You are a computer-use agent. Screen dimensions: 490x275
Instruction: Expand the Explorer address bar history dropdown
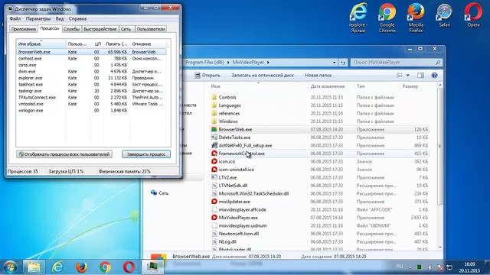(x=334, y=63)
